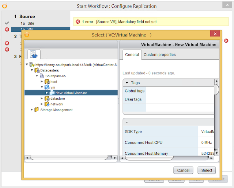
Task: Click the inventory tree view tab icon
Action: click(x=34, y=54)
